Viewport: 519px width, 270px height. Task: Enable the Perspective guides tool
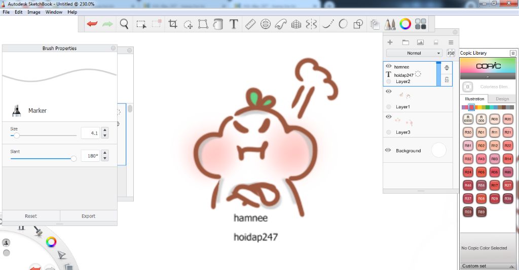pyautogui.click(x=296, y=24)
